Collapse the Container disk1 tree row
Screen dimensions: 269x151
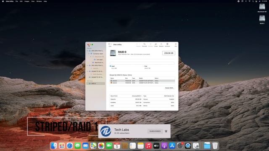[89, 54]
